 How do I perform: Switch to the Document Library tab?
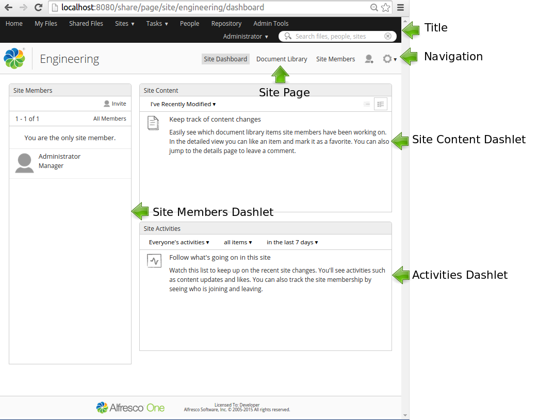tap(282, 59)
